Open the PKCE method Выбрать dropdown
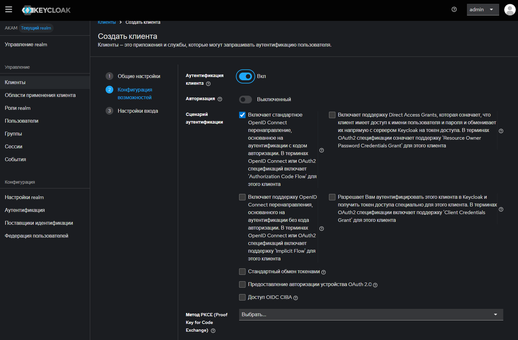The height and width of the screenshot is (340, 518). pyautogui.click(x=371, y=315)
